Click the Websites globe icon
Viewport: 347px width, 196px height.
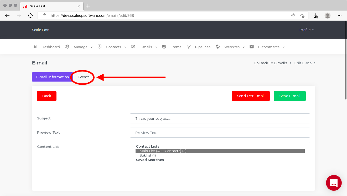coord(217,47)
